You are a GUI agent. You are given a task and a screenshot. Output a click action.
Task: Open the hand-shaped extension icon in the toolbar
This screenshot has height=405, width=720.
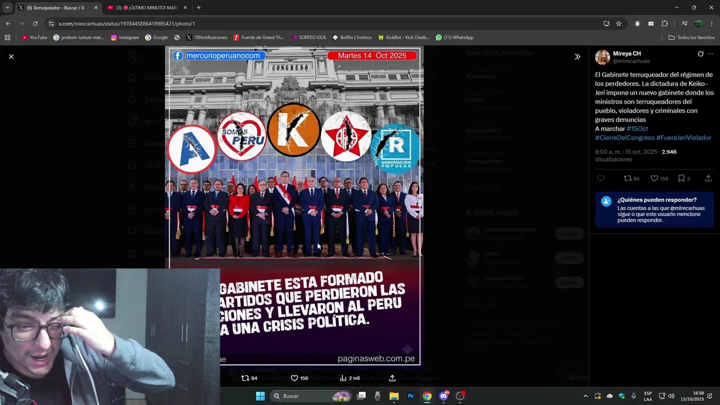[x=637, y=24]
